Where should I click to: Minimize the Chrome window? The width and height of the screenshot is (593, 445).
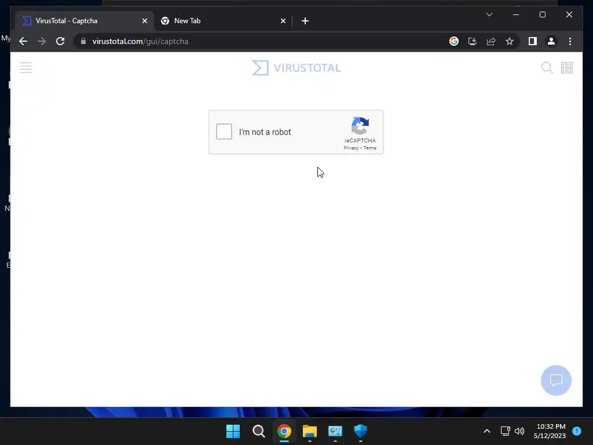point(516,14)
